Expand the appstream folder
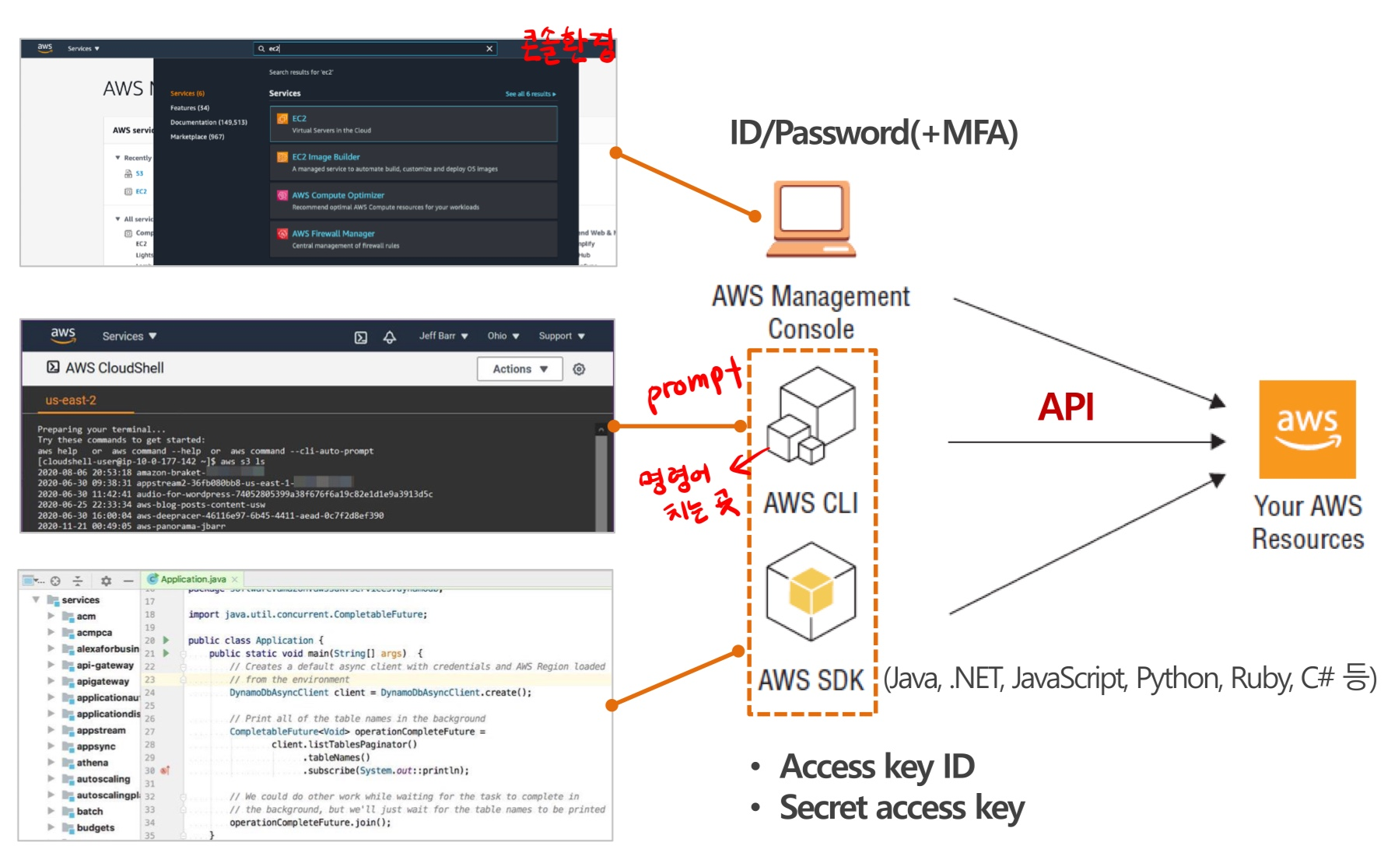 pyautogui.click(x=51, y=730)
